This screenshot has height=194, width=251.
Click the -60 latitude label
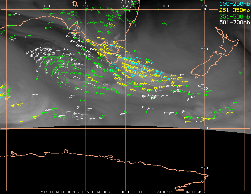point(205,128)
